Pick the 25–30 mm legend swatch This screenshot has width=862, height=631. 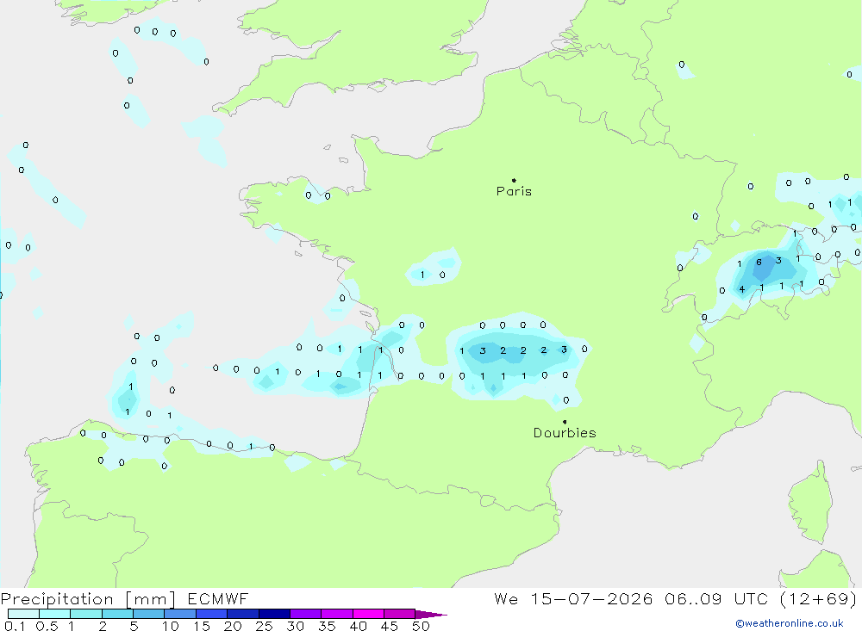pyautogui.click(x=274, y=614)
